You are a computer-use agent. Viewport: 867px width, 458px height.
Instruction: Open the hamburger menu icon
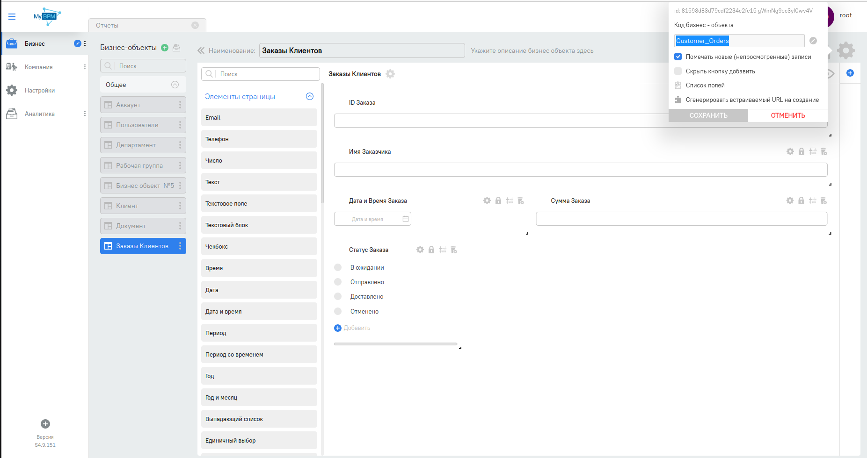pyautogui.click(x=12, y=17)
